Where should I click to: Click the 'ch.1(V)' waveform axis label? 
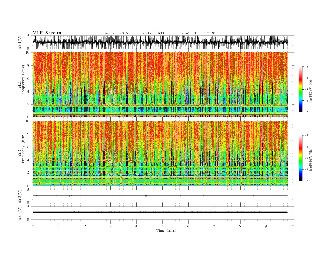point(20,42)
